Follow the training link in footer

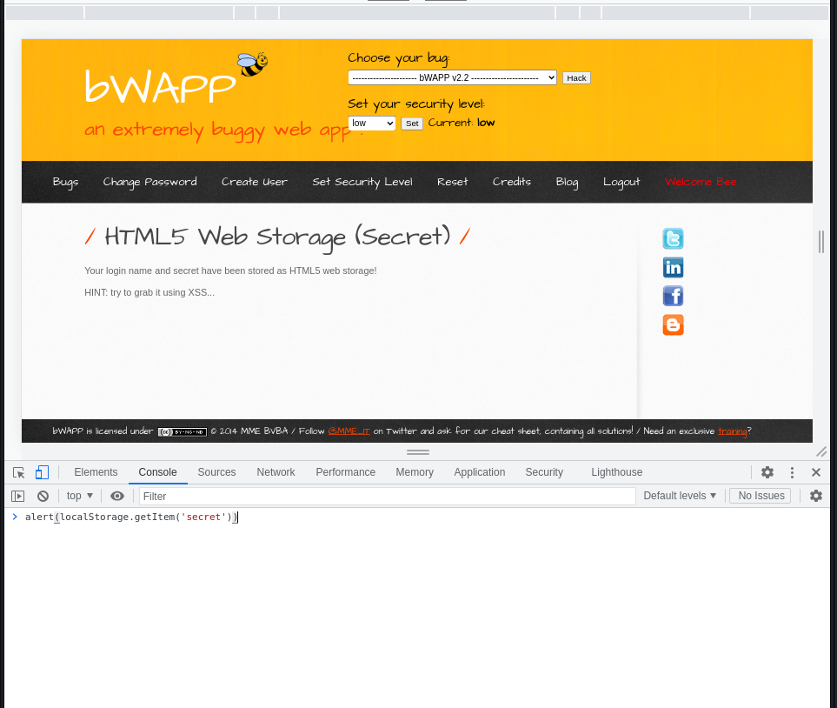pyautogui.click(x=732, y=431)
